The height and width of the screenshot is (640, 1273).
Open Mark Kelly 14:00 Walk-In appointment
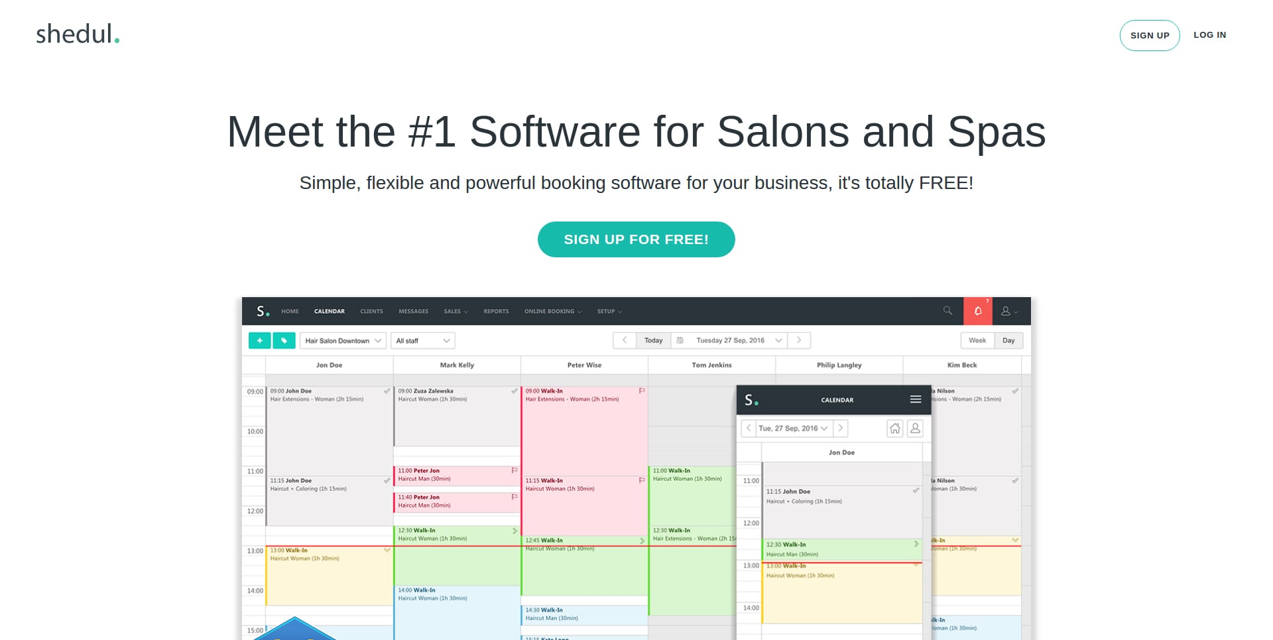point(457,612)
